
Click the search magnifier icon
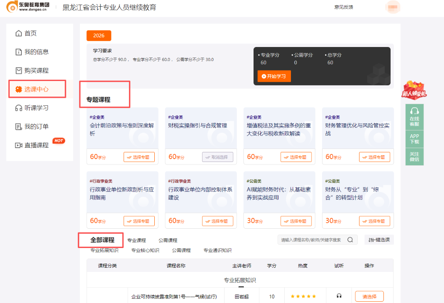tap(350, 240)
